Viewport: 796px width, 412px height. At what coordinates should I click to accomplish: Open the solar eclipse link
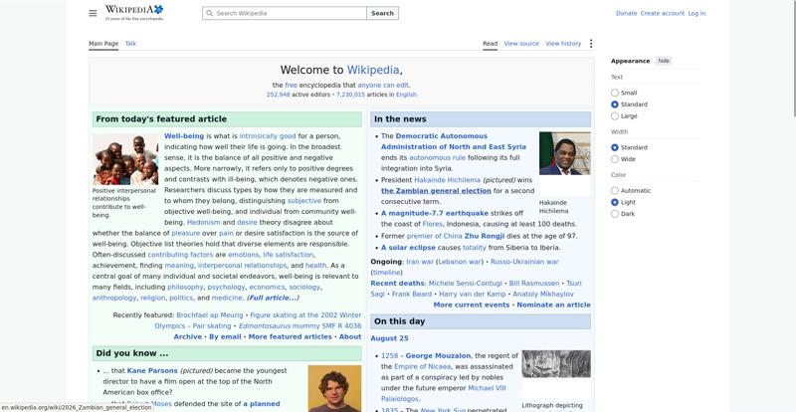point(408,248)
